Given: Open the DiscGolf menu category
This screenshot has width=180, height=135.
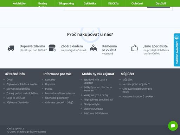Looking at the screenshot, I should pyautogui.click(x=161, y=4).
